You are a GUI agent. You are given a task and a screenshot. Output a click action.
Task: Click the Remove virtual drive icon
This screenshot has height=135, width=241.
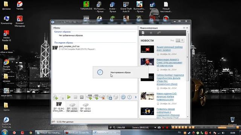[102, 97]
